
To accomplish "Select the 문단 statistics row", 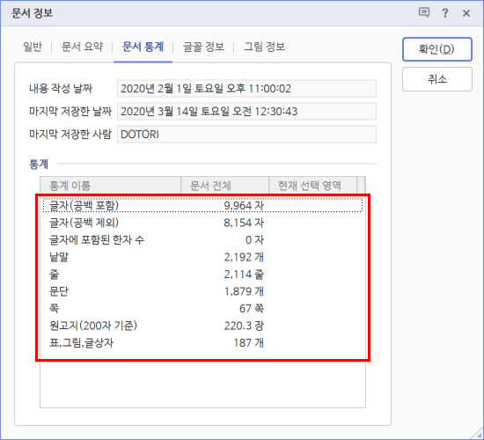I will (x=202, y=291).
